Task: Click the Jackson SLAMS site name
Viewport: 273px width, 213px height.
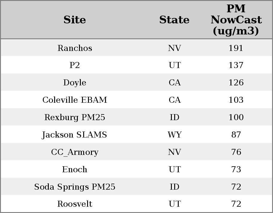Action: pyautogui.click(x=75, y=135)
